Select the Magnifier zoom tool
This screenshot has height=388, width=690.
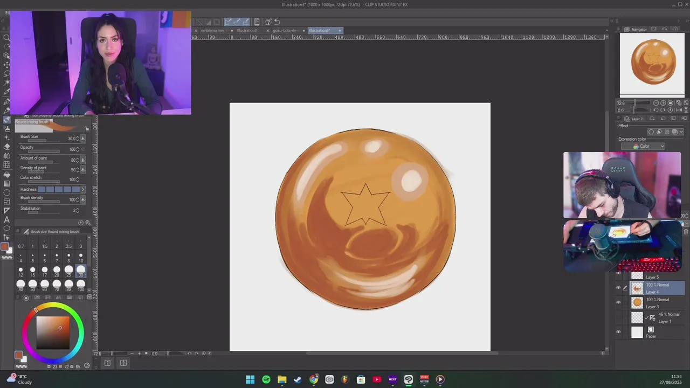click(x=6, y=37)
